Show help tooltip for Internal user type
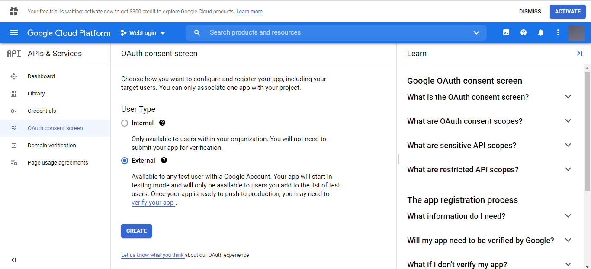Viewport: 591px width, 269px height. pos(162,123)
